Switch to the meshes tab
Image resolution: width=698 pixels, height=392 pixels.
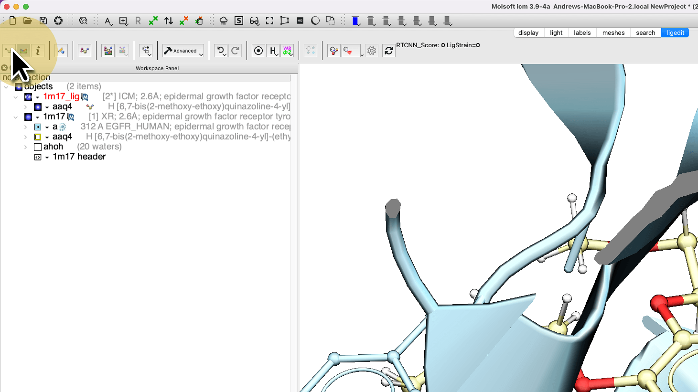coord(613,32)
